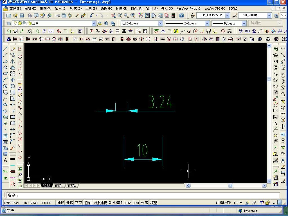Select the Explode tool

click(x=13, y=148)
